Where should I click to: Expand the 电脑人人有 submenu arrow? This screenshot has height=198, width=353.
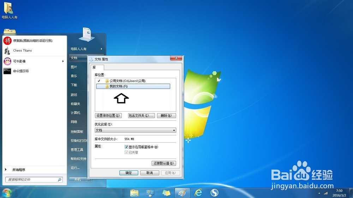point(102,49)
